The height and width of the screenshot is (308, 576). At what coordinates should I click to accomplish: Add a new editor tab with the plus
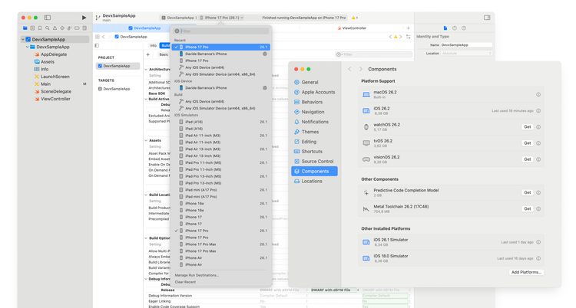click(408, 28)
